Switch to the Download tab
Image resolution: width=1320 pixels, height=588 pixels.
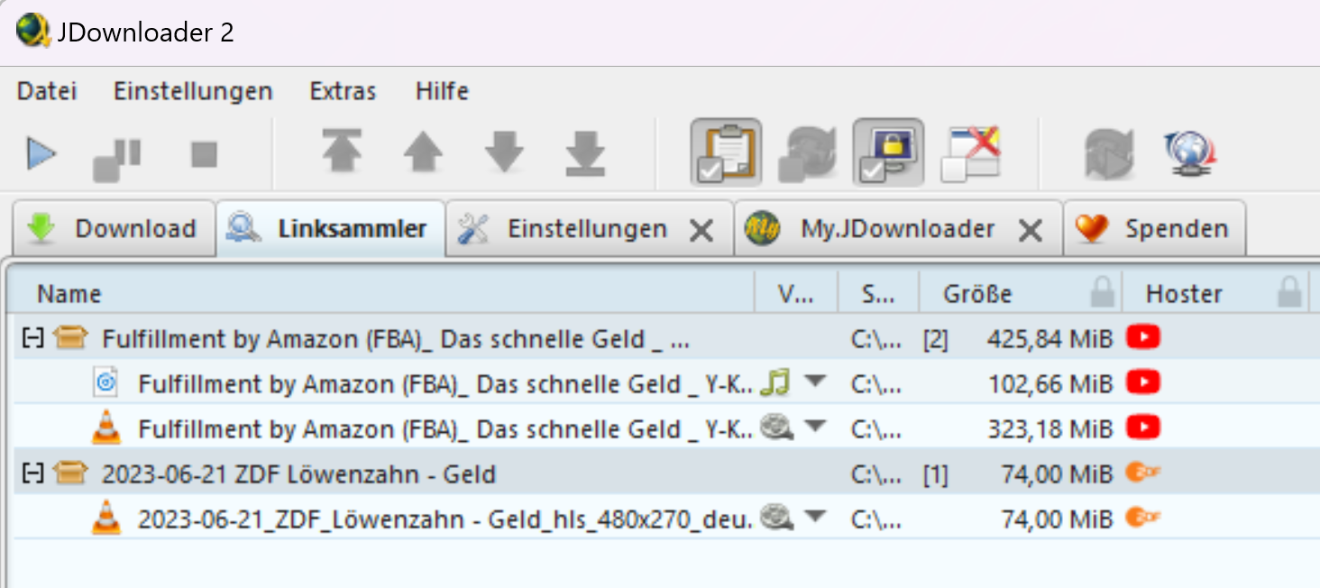click(114, 229)
